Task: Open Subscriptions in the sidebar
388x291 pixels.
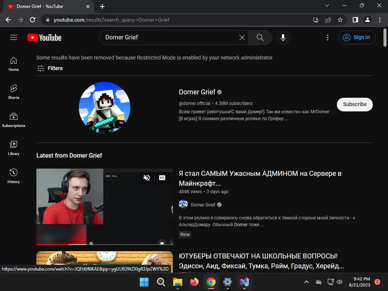Action: tap(14, 120)
